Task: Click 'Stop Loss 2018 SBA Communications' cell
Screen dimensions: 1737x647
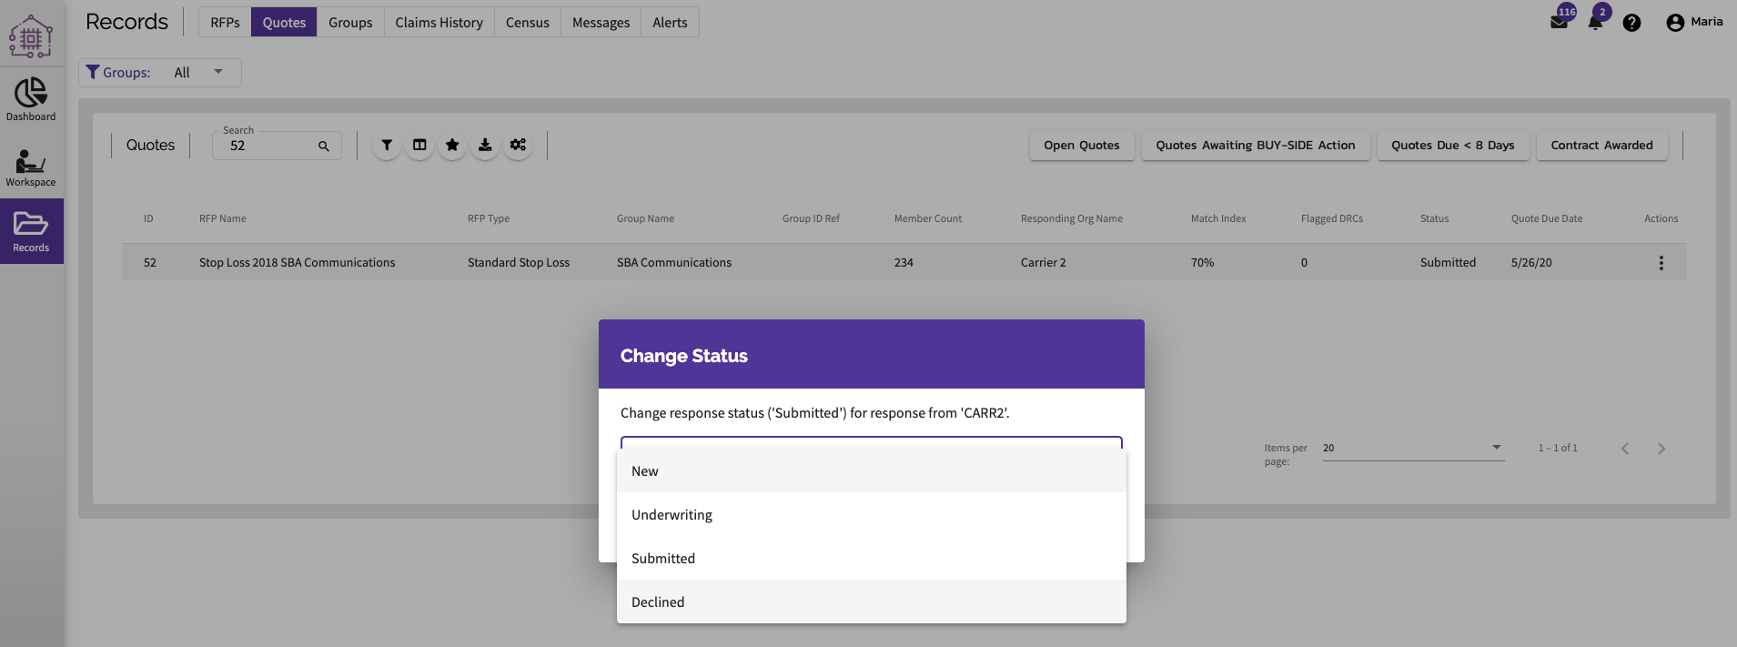Action: click(297, 262)
